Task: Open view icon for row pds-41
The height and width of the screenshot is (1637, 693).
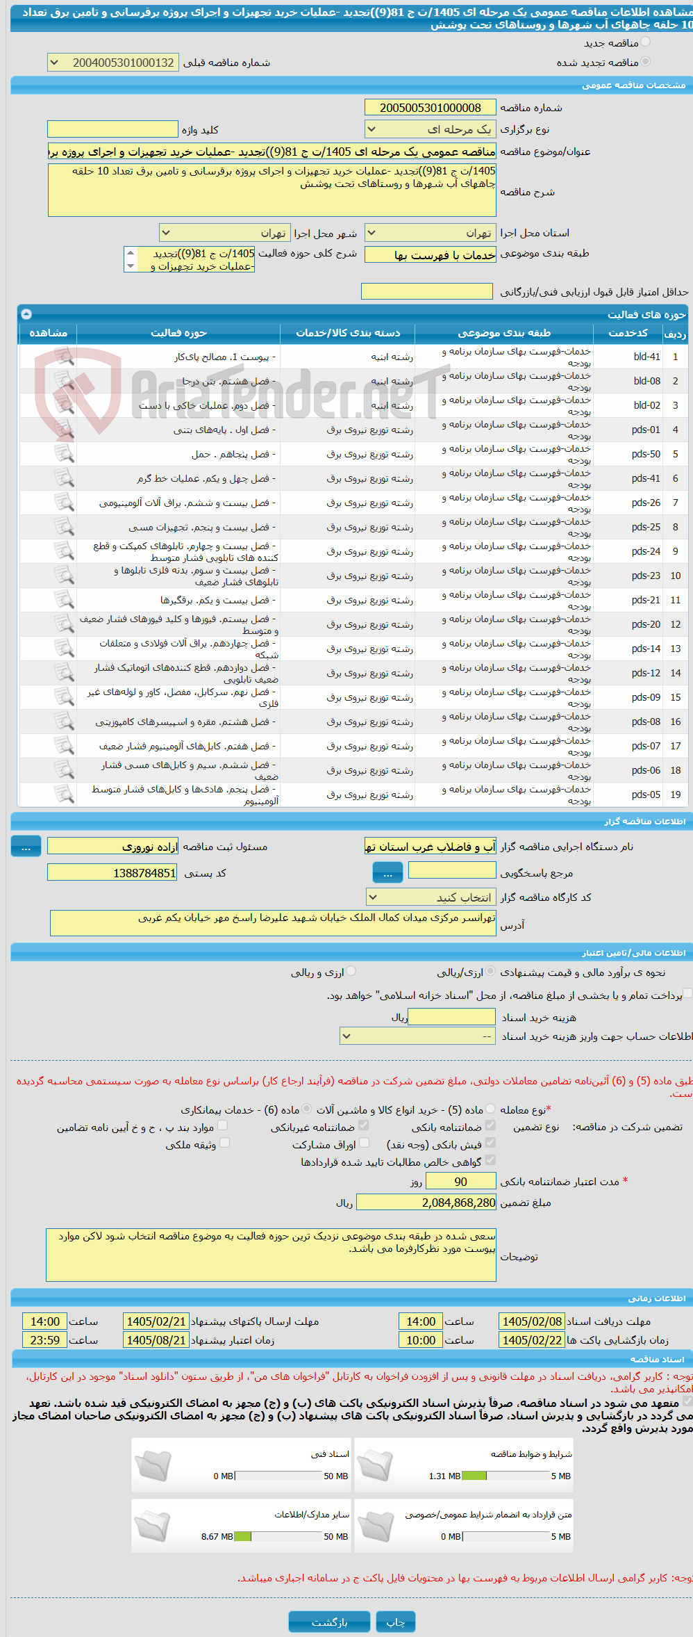Action: coord(65,478)
